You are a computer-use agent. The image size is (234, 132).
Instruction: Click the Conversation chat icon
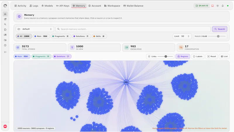[181, 47]
